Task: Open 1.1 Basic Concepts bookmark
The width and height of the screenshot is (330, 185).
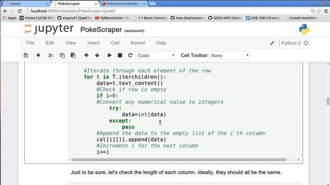Action: [x=151, y=18]
